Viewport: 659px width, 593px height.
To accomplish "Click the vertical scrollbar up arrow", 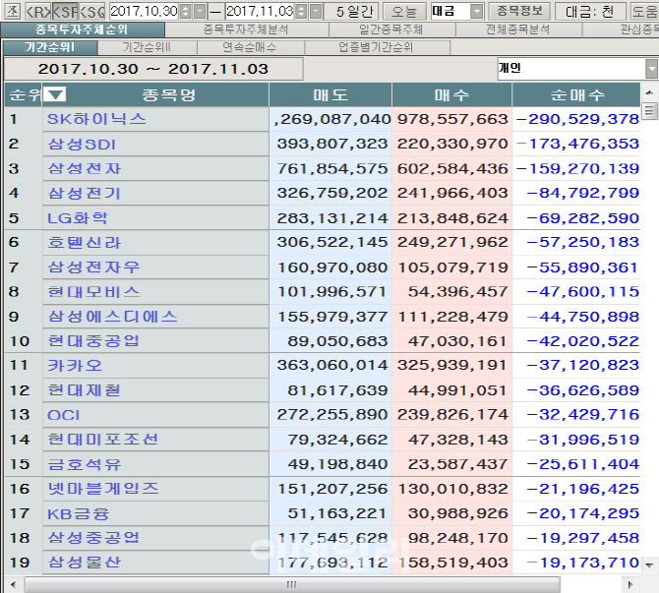I will tap(649, 92).
